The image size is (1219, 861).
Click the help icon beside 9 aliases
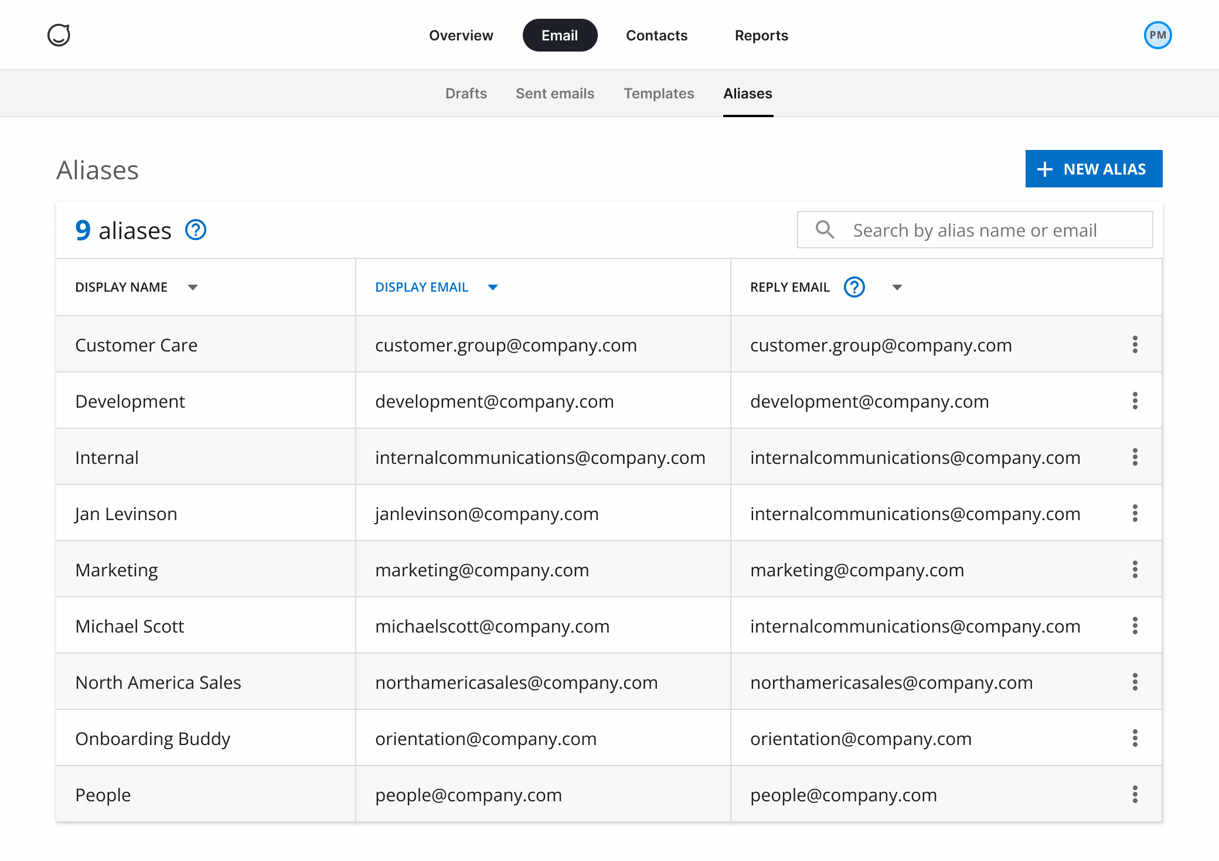click(196, 230)
